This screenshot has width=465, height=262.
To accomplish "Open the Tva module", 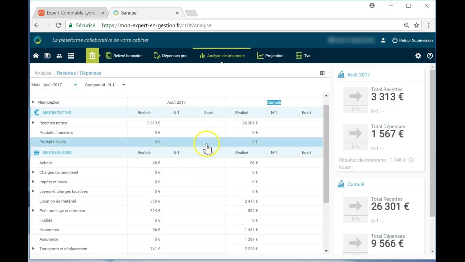I will (303, 56).
